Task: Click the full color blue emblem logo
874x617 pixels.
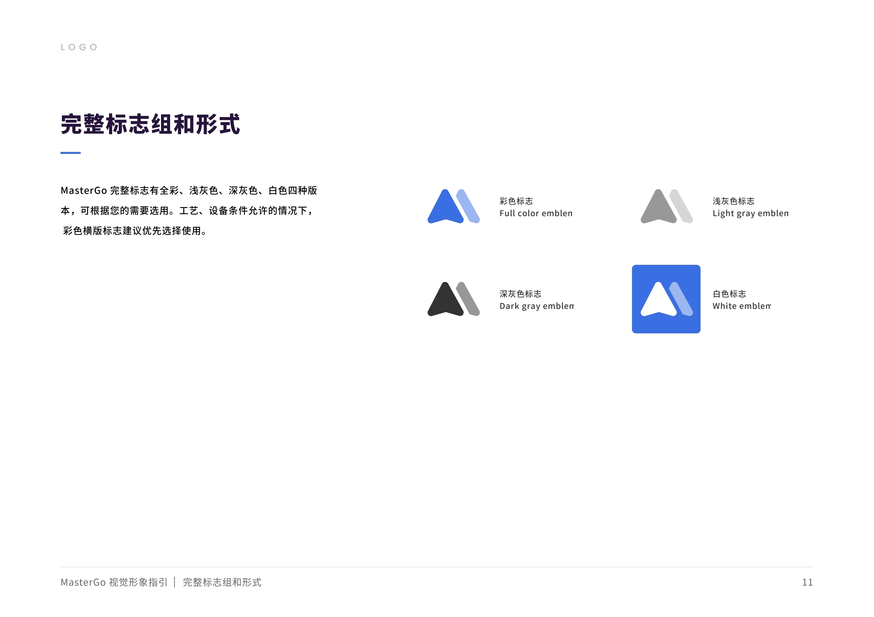Action: point(453,206)
